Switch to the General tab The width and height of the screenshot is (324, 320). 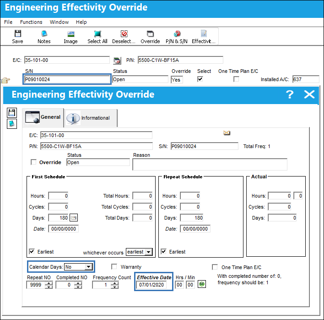click(x=43, y=117)
